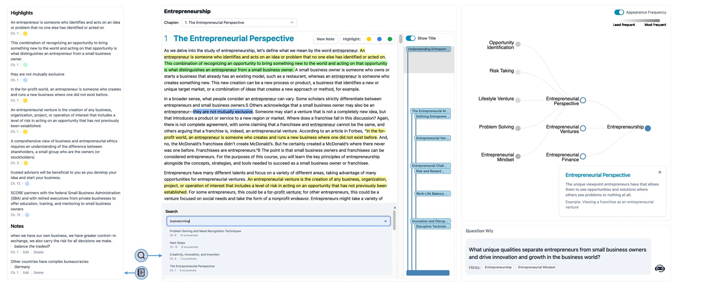Click the Entrepreneurship hint tag
The width and height of the screenshot is (704, 285).
pyautogui.click(x=498, y=267)
